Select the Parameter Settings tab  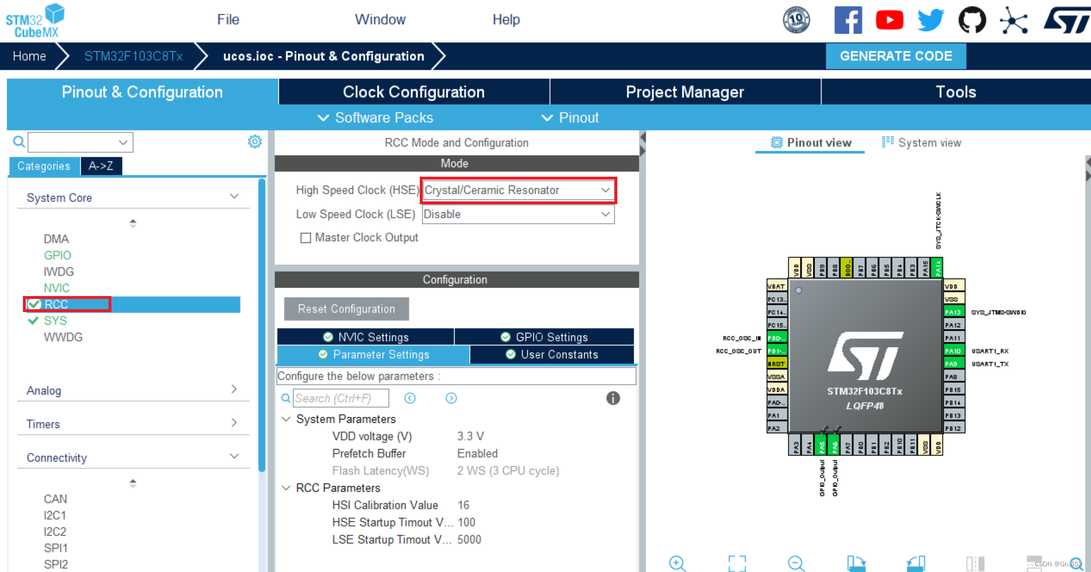point(373,355)
